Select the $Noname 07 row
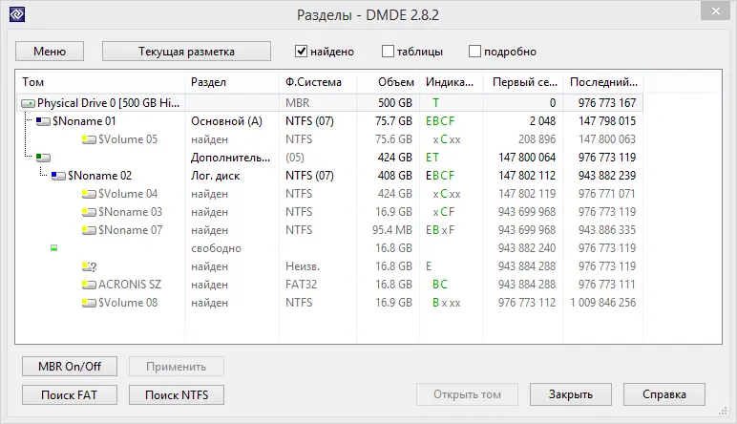The width and height of the screenshot is (737, 424). [131, 230]
